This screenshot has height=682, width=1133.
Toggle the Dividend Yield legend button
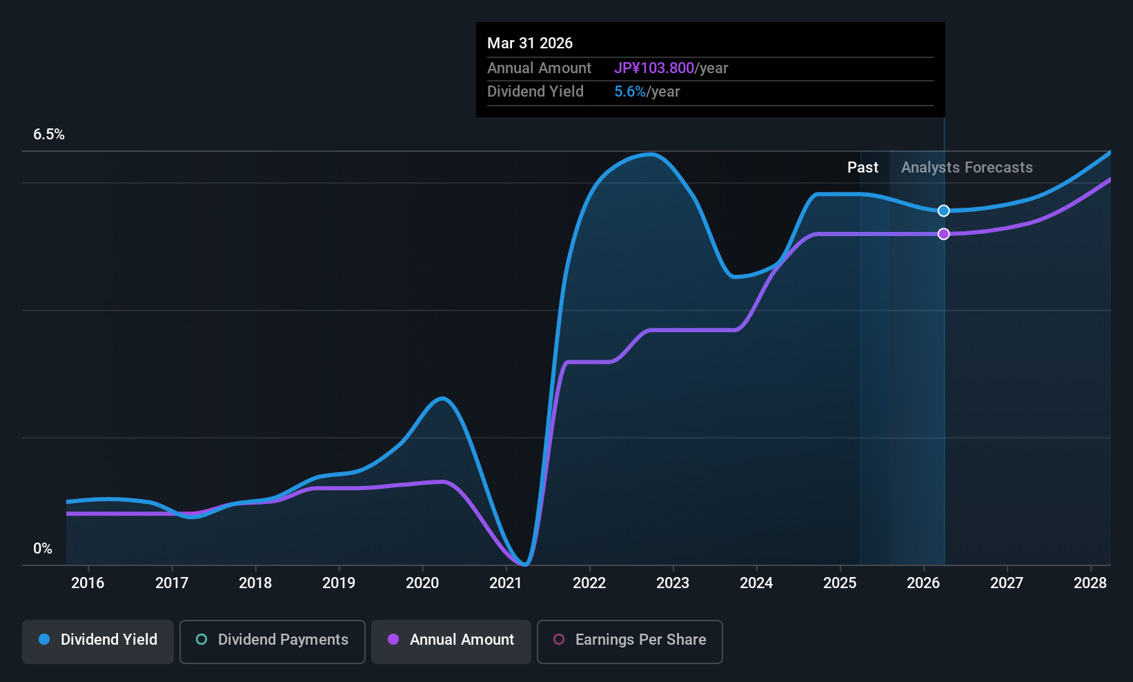click(x=98, y=641)
